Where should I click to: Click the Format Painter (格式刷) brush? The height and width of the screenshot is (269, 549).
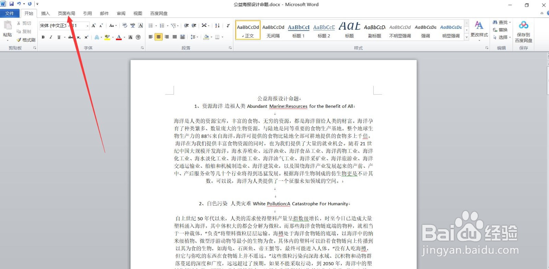[19, 40]
